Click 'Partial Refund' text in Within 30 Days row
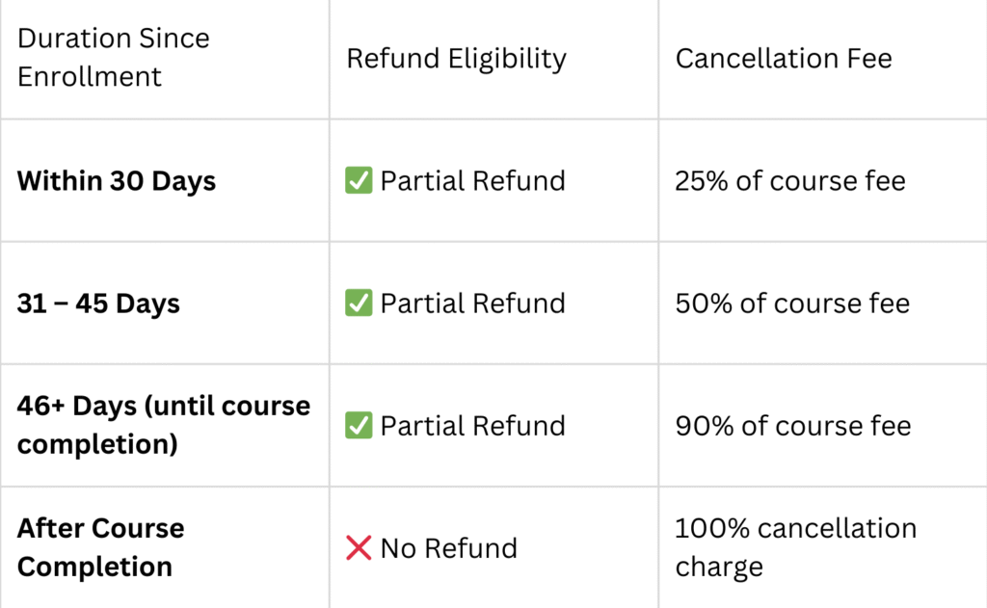The image size is (987, 608). pyautogui.click(x=472, y=180)
